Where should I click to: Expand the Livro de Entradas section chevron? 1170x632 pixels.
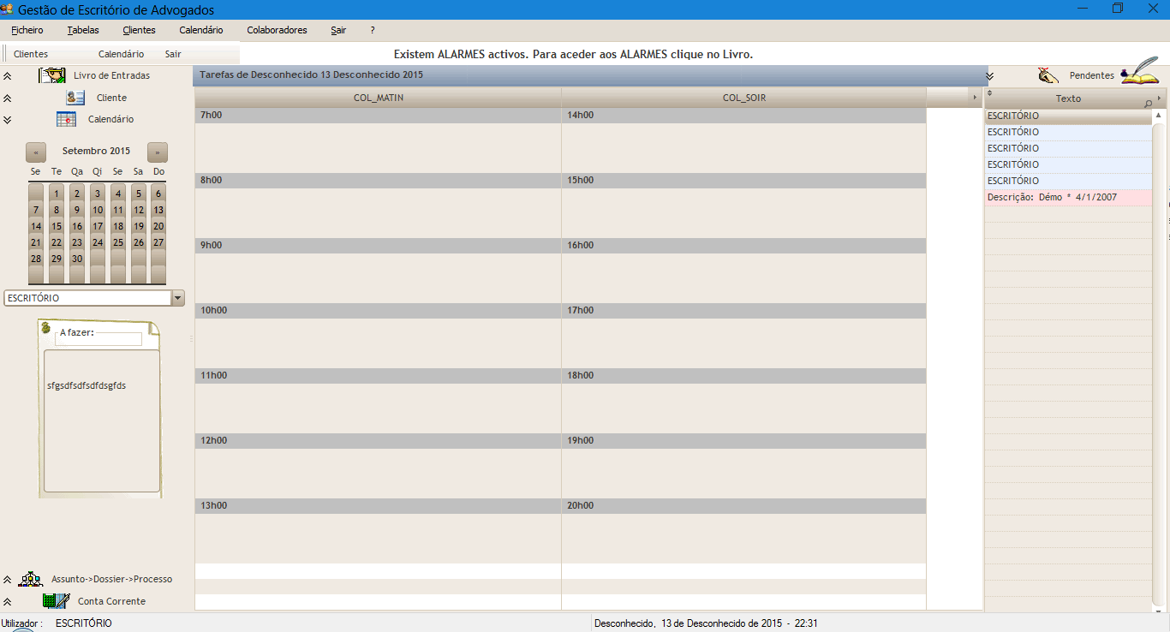8,76
